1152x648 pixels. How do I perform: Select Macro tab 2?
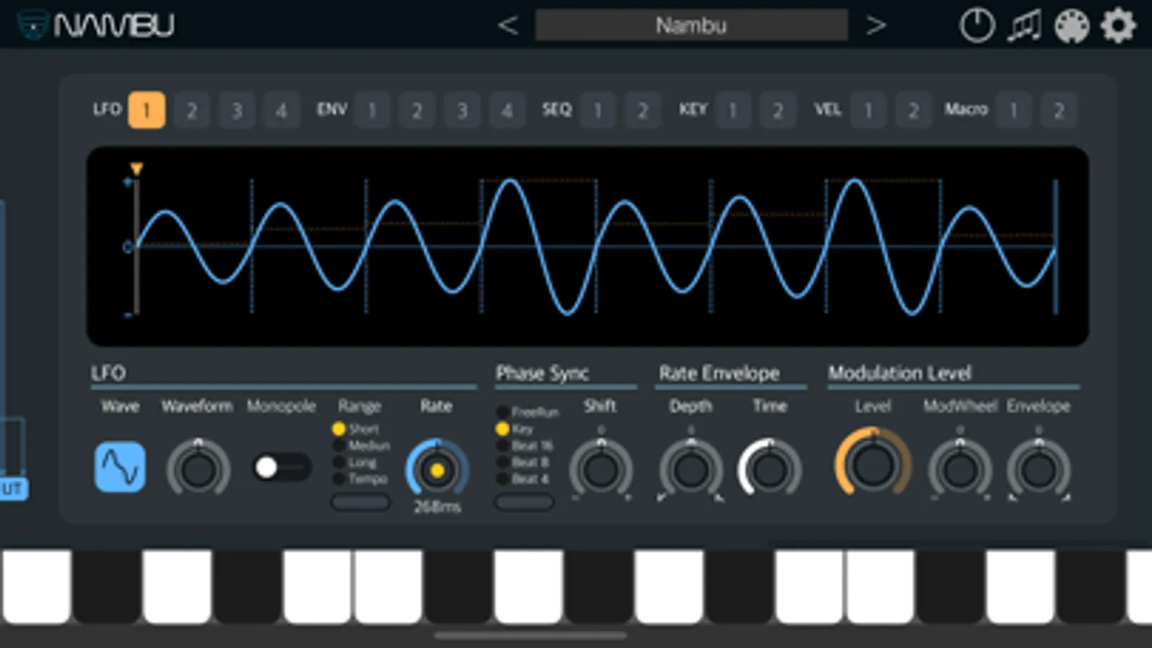pos(1058,110)
